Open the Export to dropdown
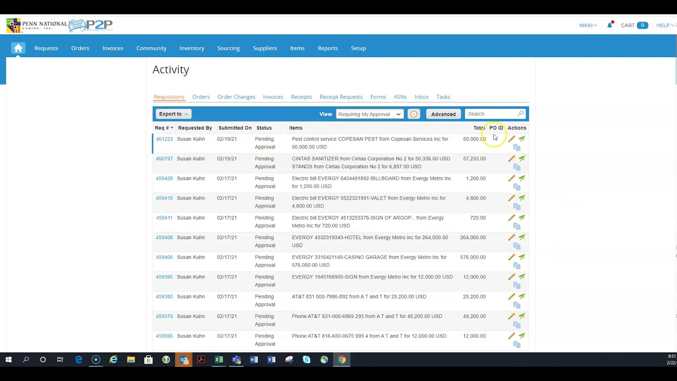677x381 pixels. pyautogui.click(x=173, y=114)
